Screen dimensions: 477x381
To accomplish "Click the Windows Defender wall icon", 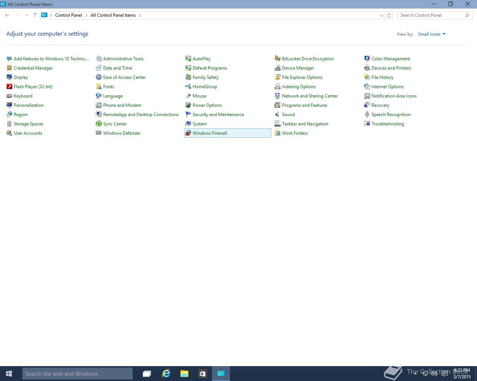I will point(99,133).
